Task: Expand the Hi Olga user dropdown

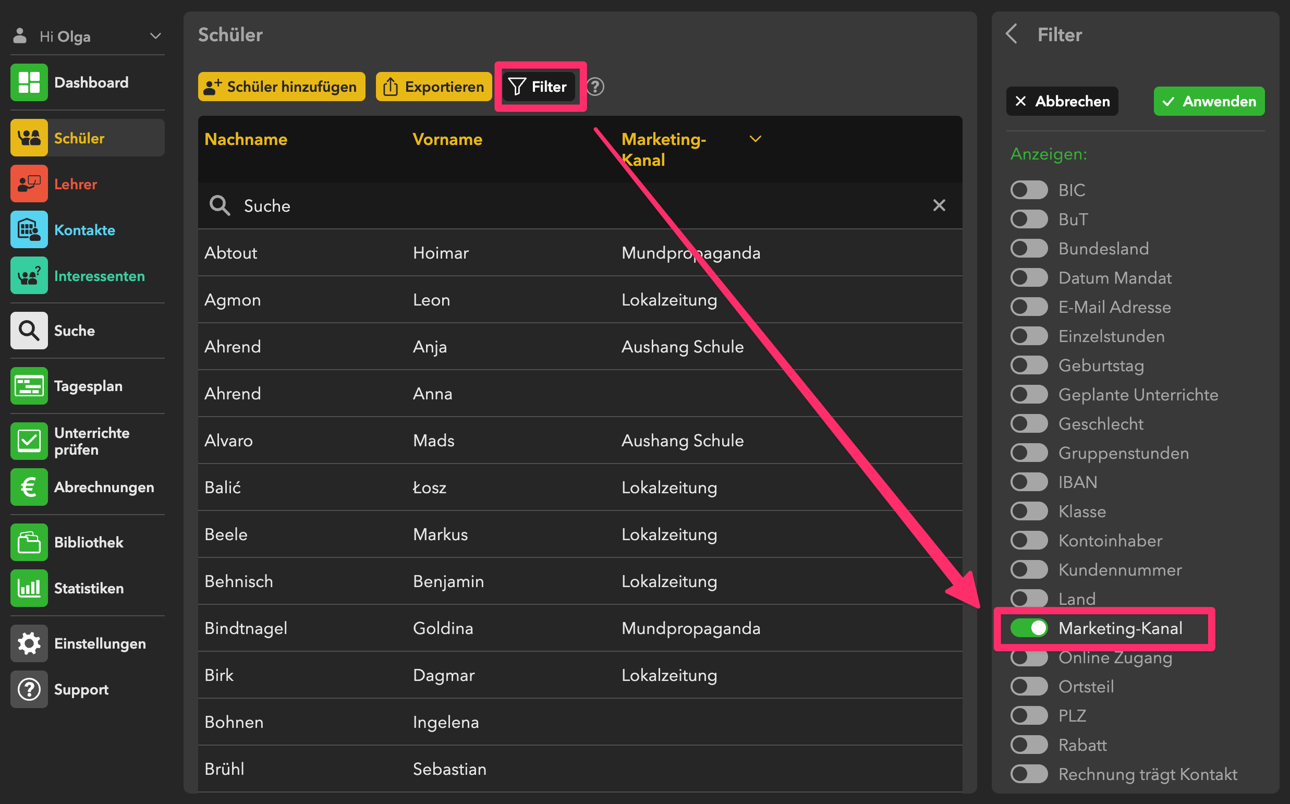Action: [155, 36]
